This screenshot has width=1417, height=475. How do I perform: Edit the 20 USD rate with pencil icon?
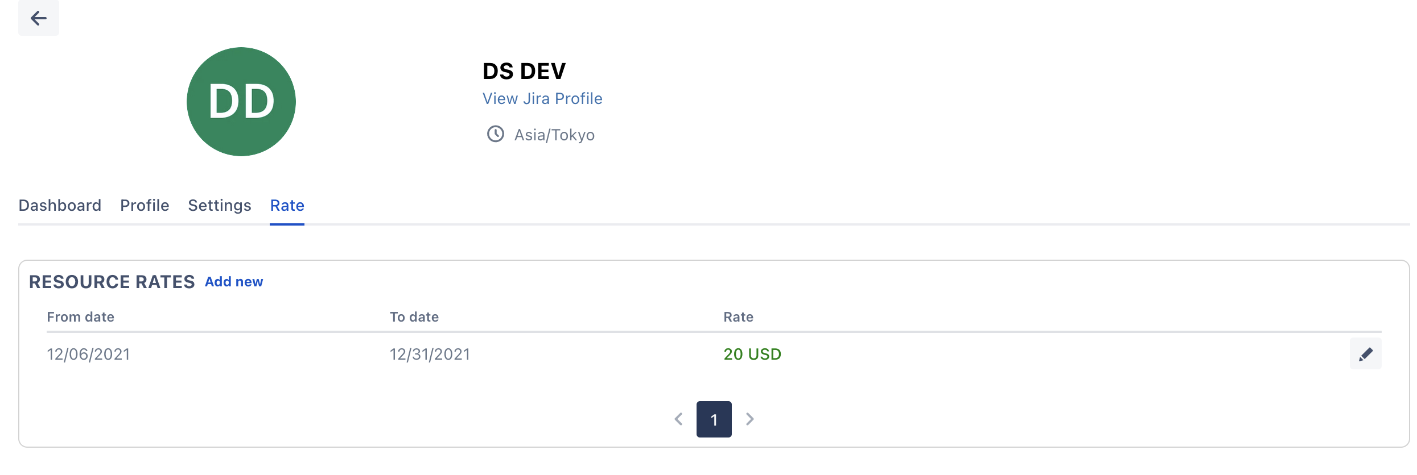pos(1365,354)
